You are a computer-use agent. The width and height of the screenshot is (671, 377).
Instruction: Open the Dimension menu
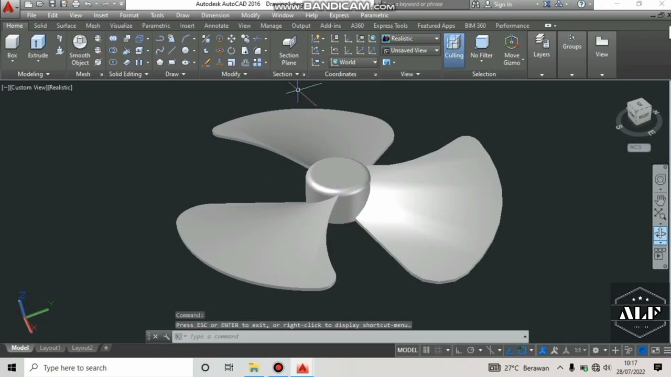click(215, 15)
